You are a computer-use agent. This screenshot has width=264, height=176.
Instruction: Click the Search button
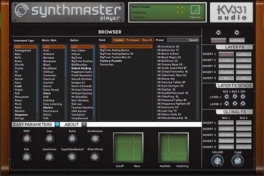[193, 40]
